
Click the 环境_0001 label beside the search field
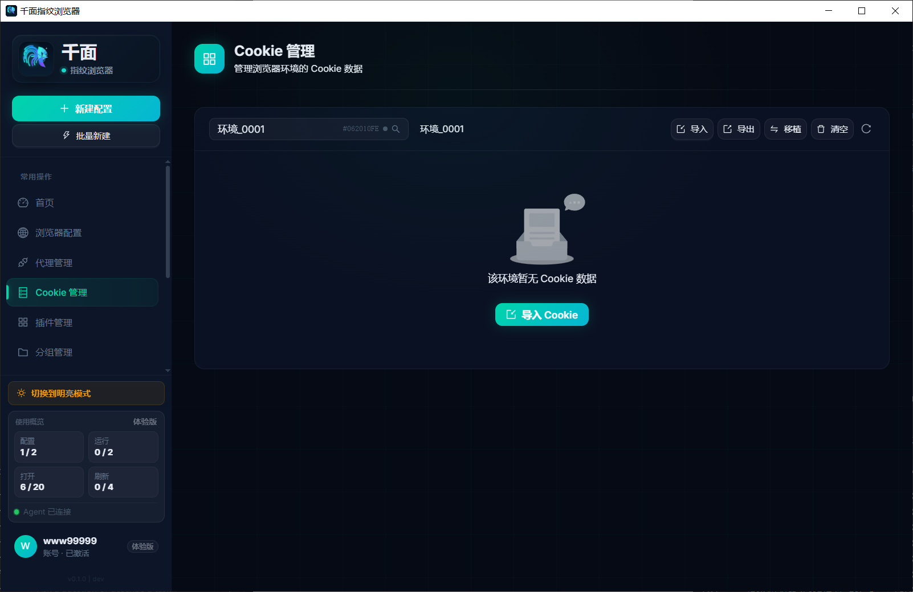point(442,129)
